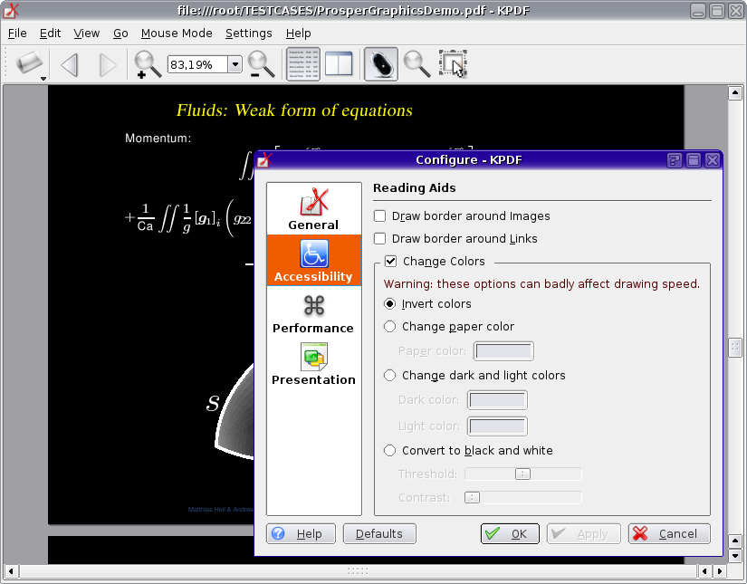This screenshot has height=584, width=747.
Task: Open the Mouse Mode menu
Action: click(x=177, y=34)
